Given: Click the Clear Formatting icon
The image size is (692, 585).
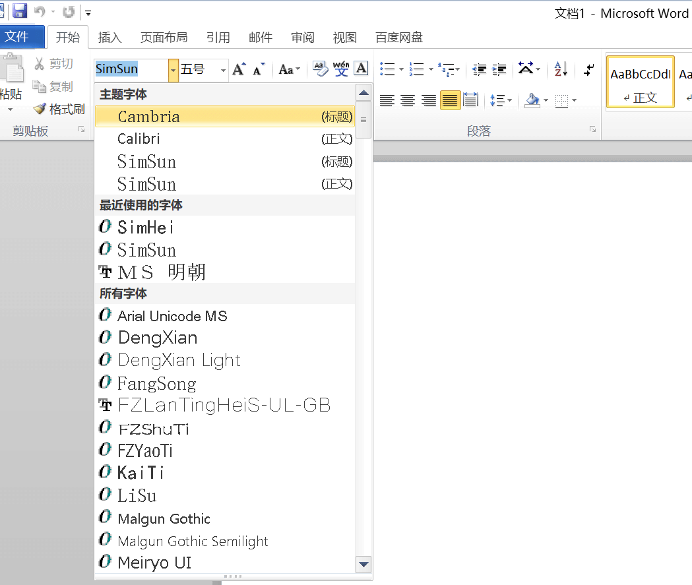Looking at the screenshot, I should tap(319, 69).
